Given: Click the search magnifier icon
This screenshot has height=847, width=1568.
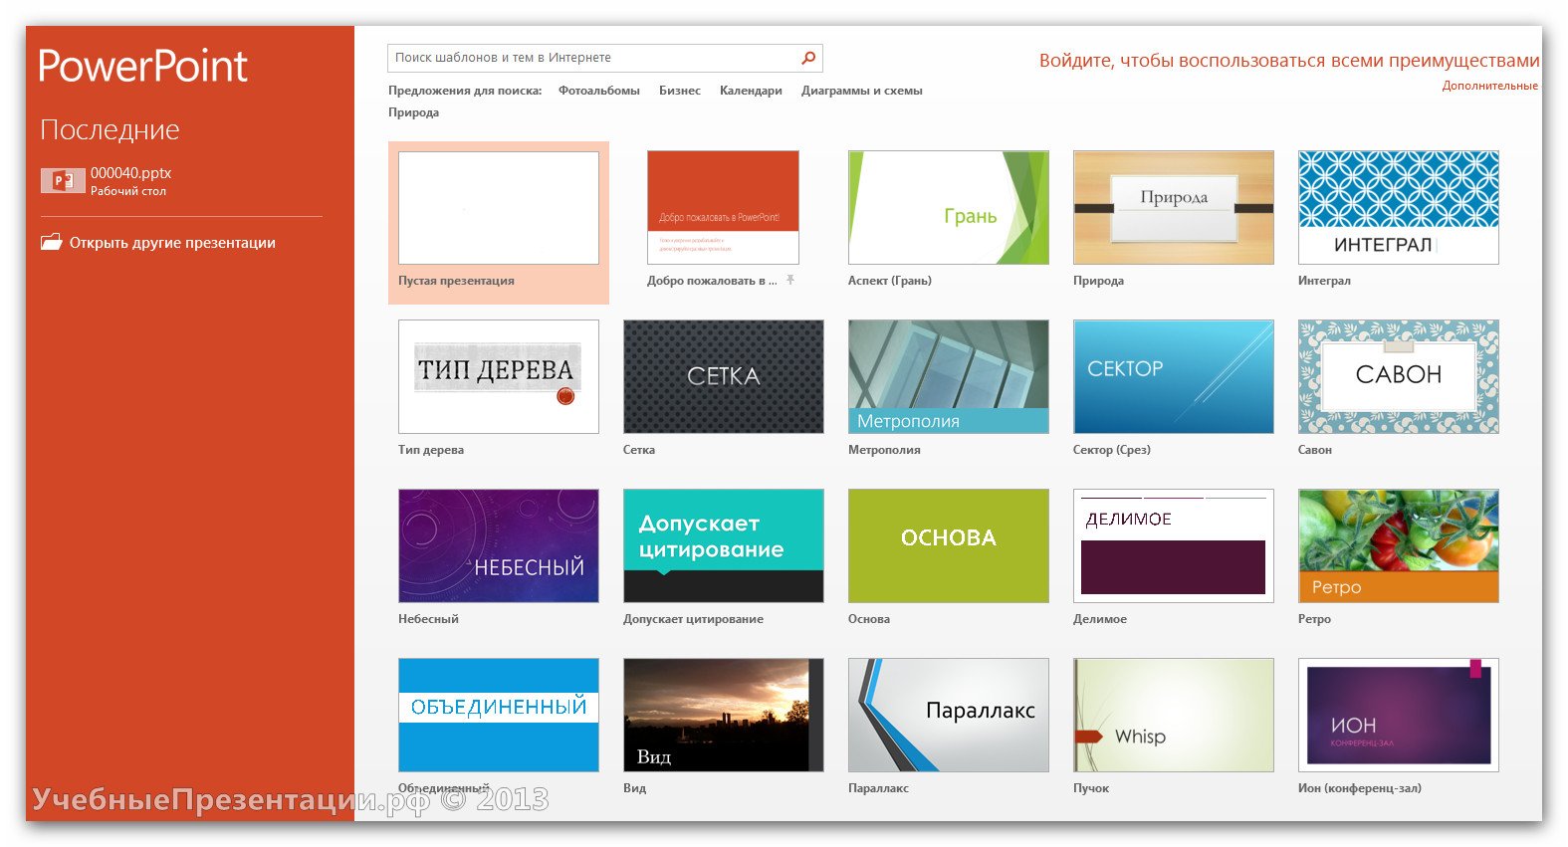Looking at the screenshot, I should pos(808,58).
